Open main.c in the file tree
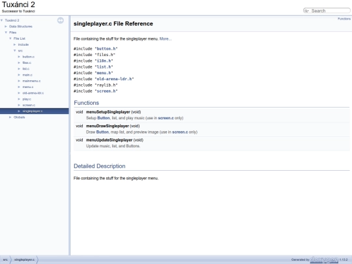 (x=27, y=75)
